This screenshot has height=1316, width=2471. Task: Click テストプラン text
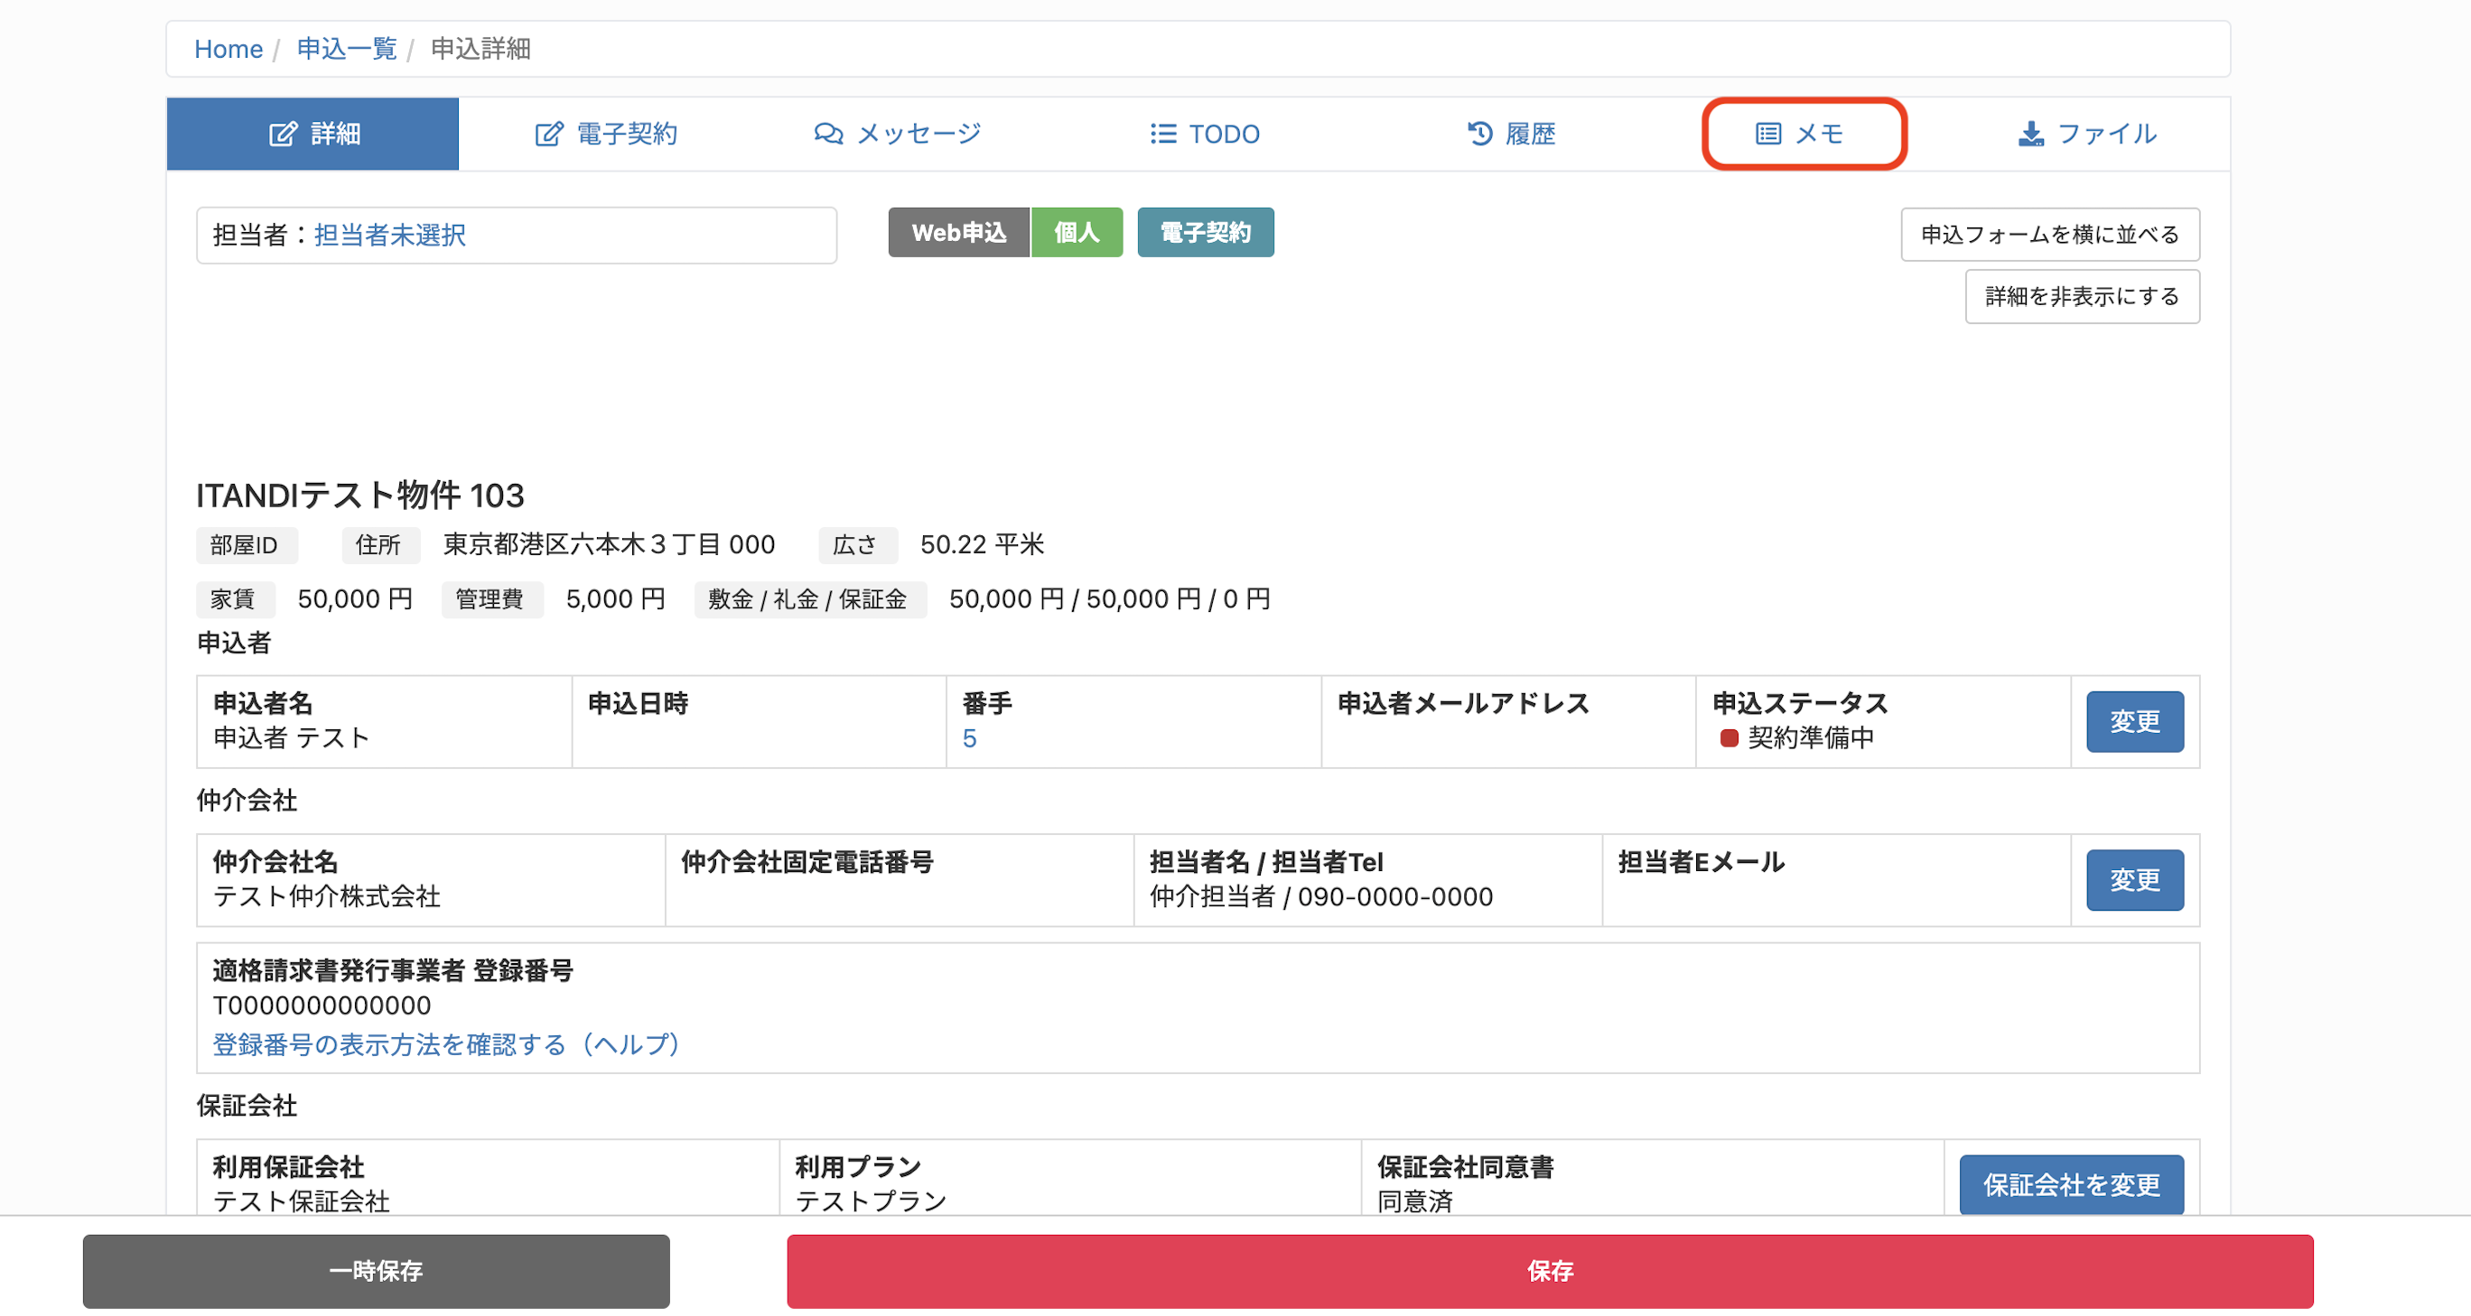tap(870, 1201)
